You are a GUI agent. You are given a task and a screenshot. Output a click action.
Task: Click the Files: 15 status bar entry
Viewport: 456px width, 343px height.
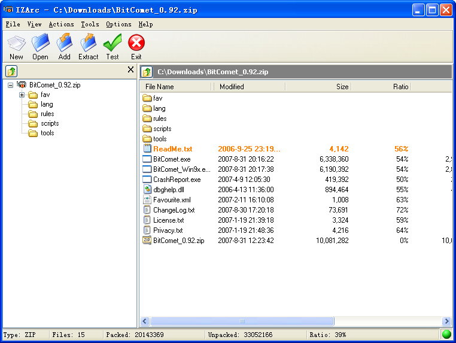[x=69, y=335]
